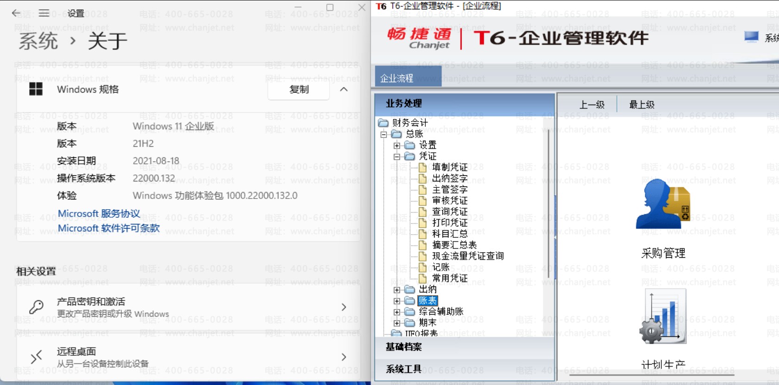
Task: Click 摘要汇总表 document icon
Action: [423, 245]
